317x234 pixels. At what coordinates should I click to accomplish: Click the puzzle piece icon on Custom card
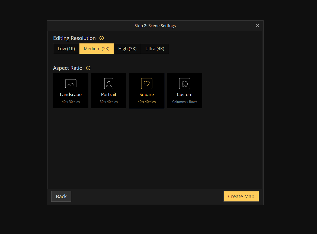pos(185,84)
